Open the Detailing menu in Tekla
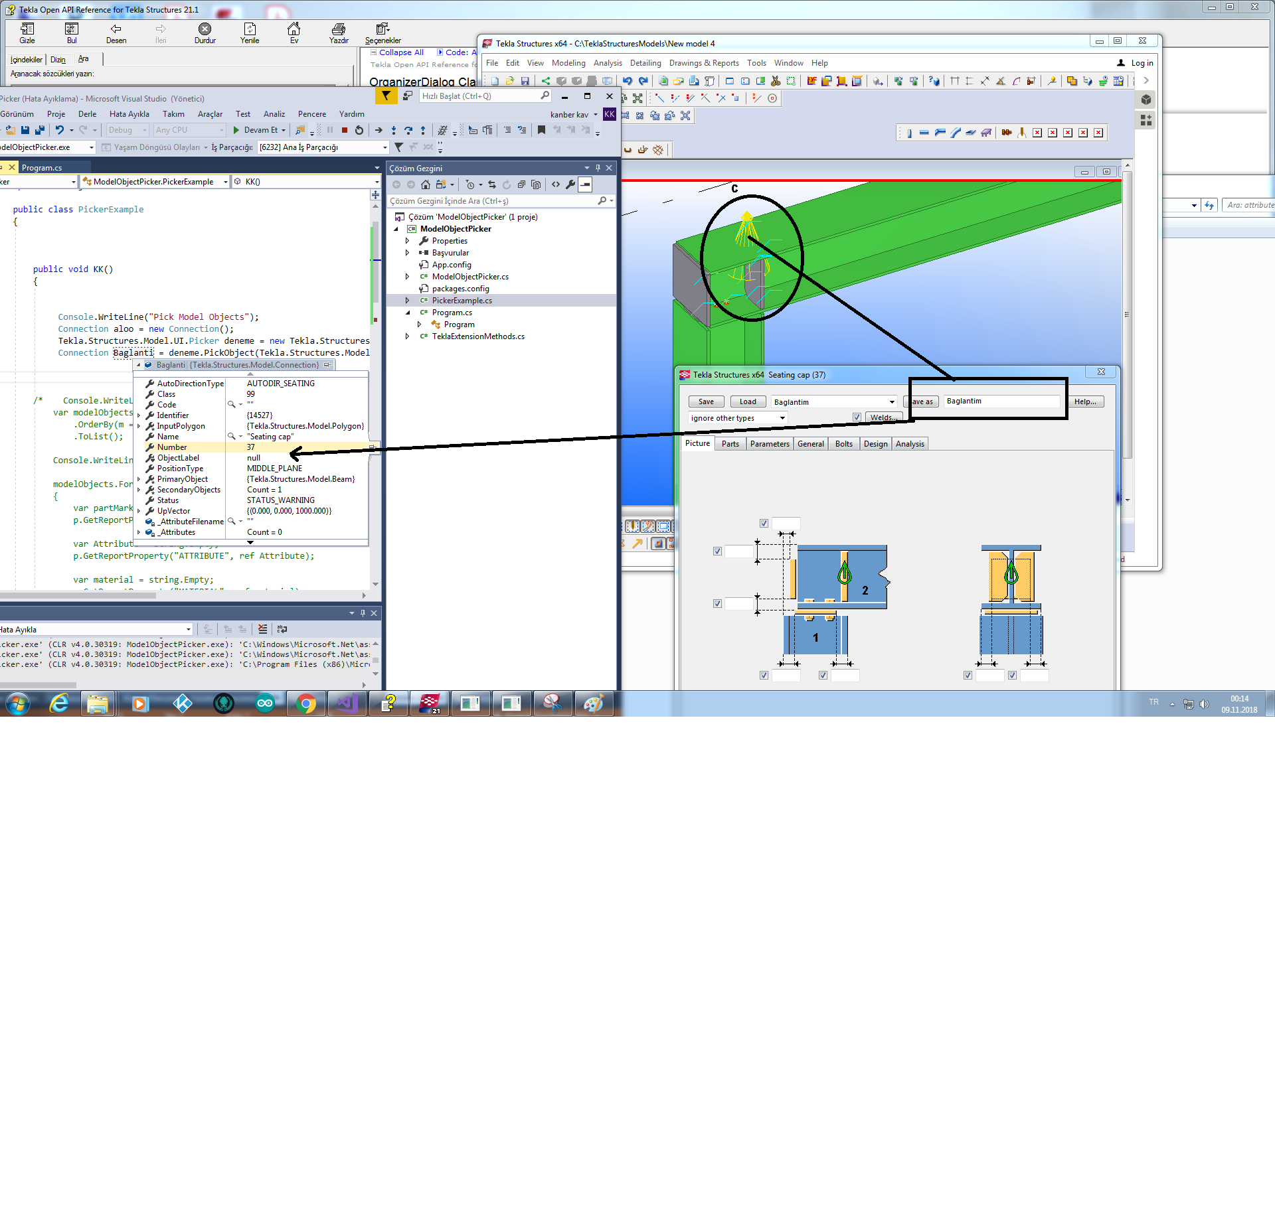 [645, 63]
